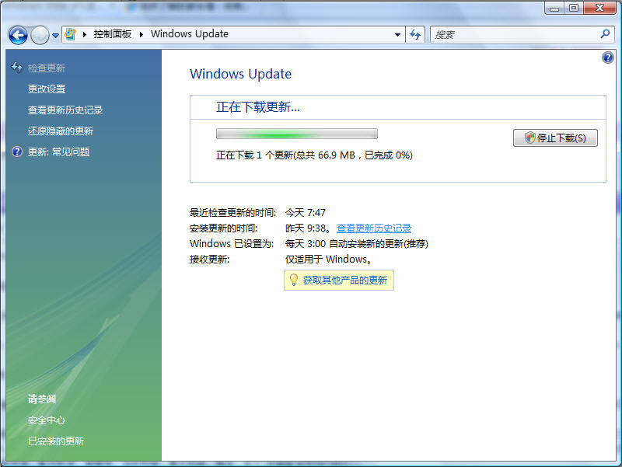Click the 每天 3:00 自动安装新的更新(推荐) text

[357, 243]
